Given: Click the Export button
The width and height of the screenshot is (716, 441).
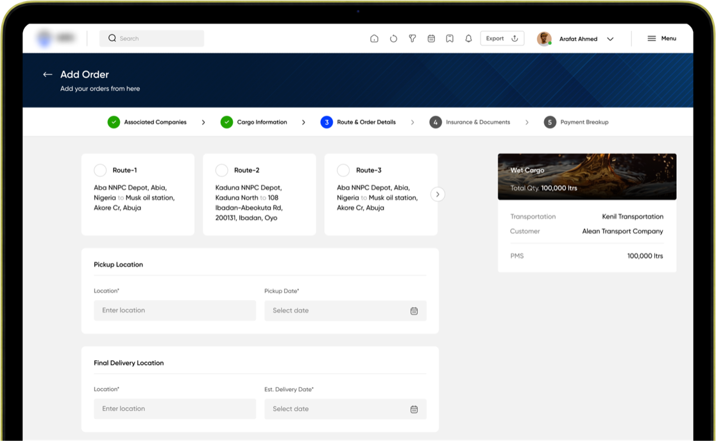Looking at the screenshot, I should pos(502,38).
